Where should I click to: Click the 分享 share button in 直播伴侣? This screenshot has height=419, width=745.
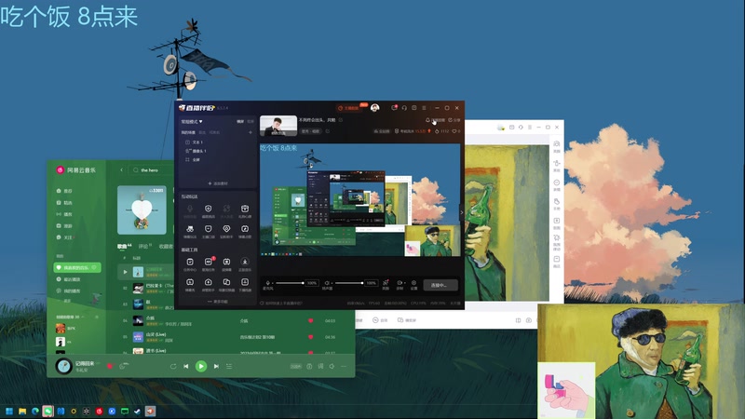454,120
